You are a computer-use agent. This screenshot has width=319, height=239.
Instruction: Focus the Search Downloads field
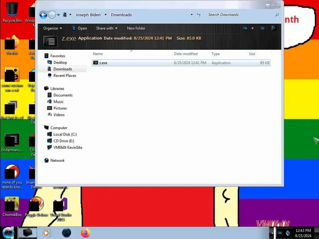(x=240, y=15)
